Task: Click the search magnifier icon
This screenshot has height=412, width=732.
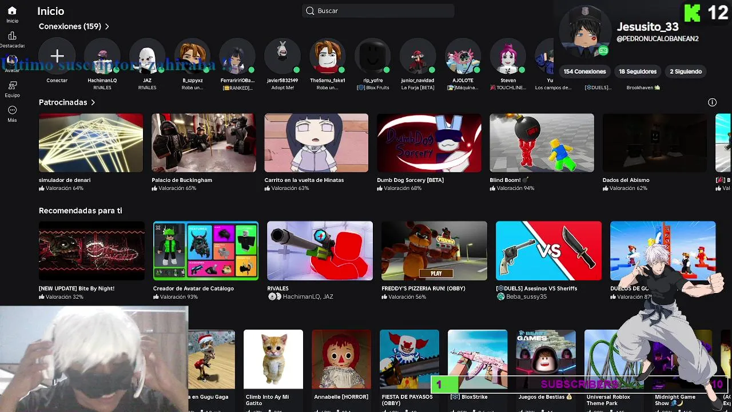Action: click(x=310, y=11)
